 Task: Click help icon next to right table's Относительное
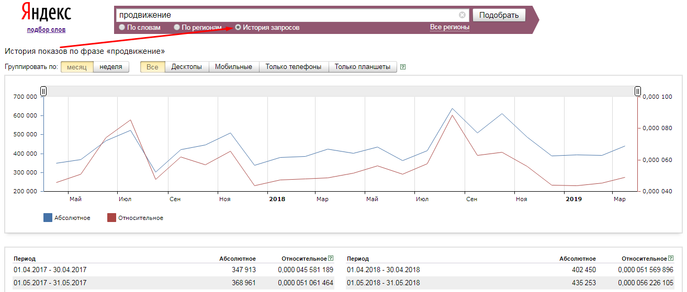click(671, 259)
